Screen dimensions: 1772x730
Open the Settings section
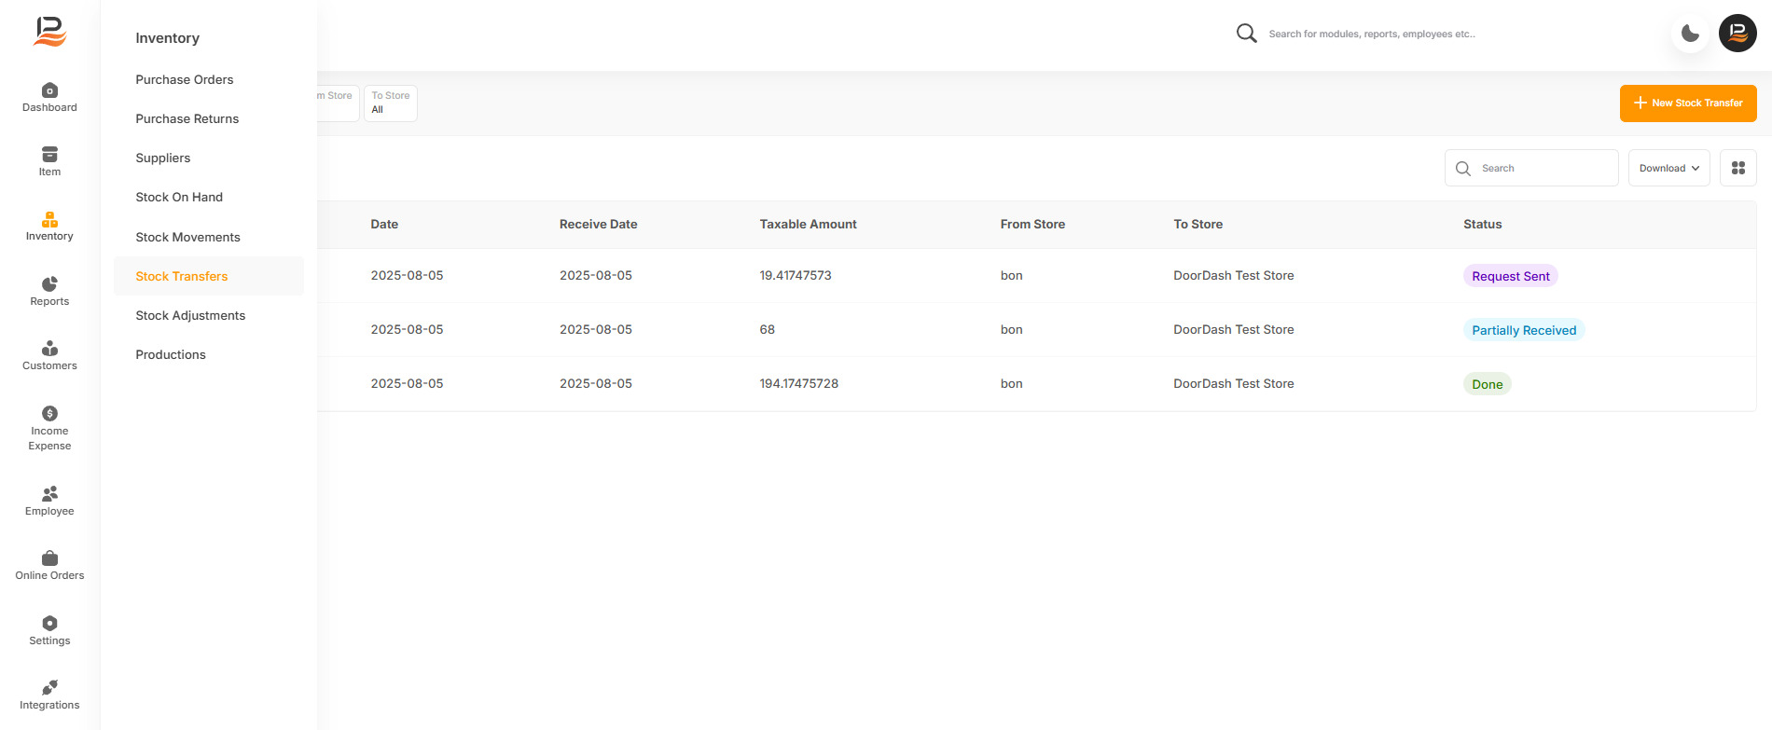coord(49,630)
